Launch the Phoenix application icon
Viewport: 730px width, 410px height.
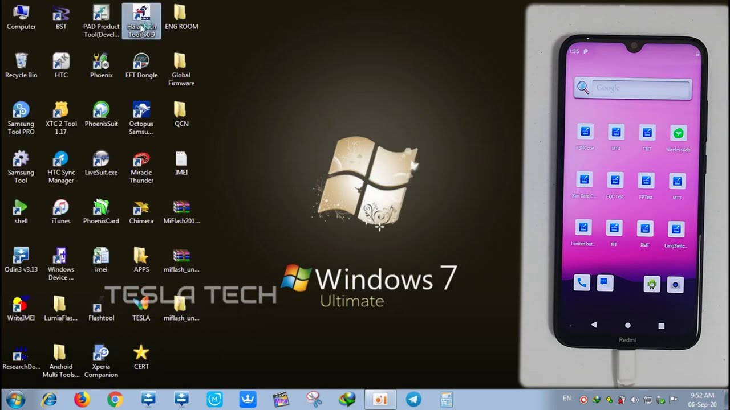click(x=101, y=66)
